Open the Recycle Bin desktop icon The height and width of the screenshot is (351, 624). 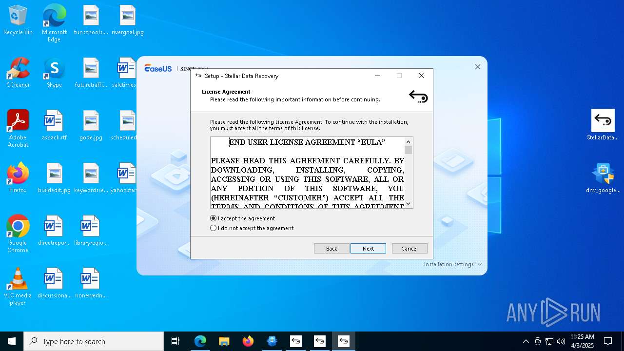18,20
